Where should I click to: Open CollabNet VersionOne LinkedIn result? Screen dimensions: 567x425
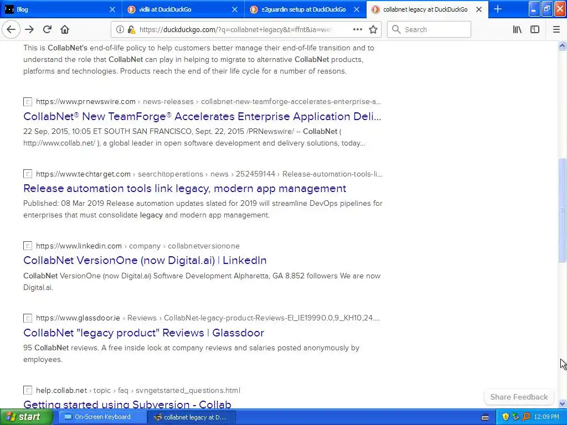(x=145, y=260)
